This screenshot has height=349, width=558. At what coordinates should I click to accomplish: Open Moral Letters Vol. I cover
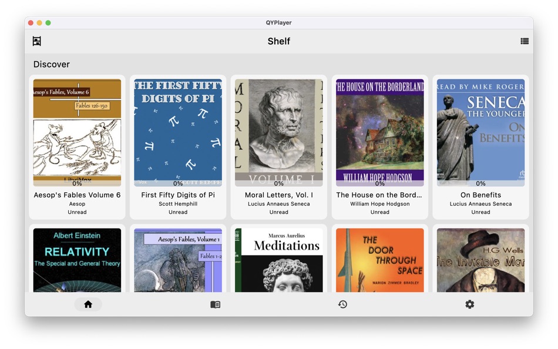278,132
